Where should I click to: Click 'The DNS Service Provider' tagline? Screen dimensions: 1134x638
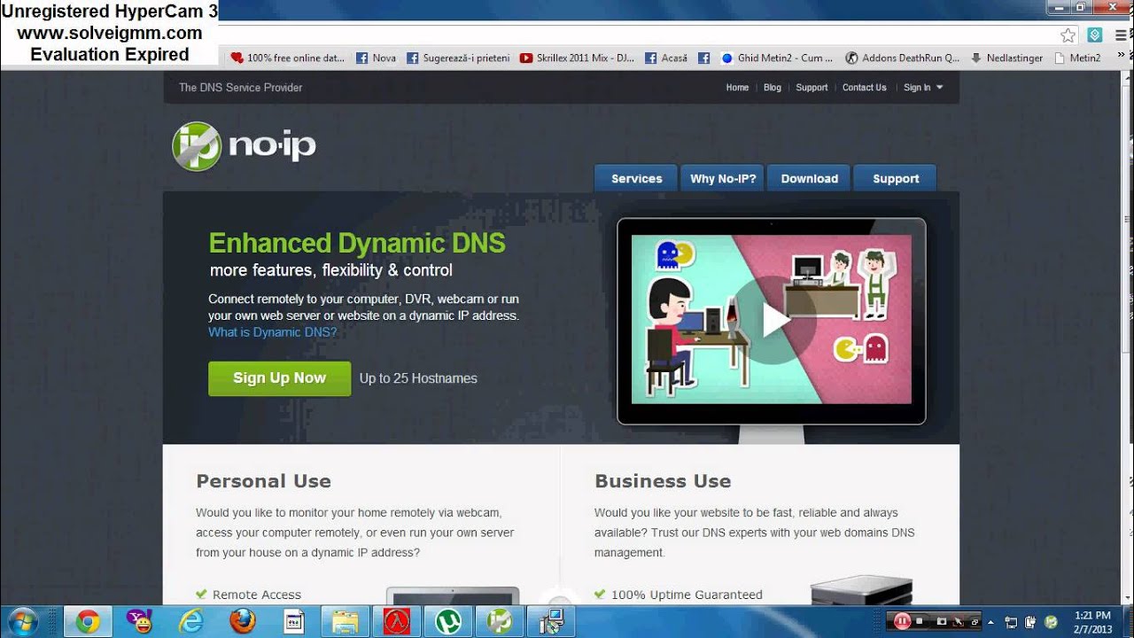pyautogui.click(x=240, y=88)
